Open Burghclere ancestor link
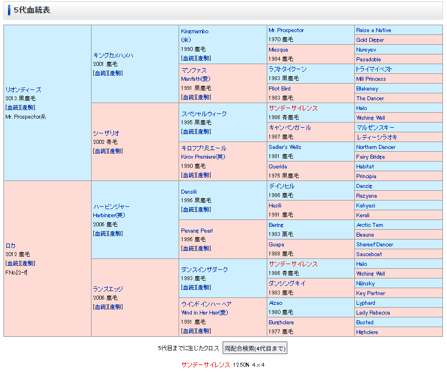 click(x=281, y=322)
